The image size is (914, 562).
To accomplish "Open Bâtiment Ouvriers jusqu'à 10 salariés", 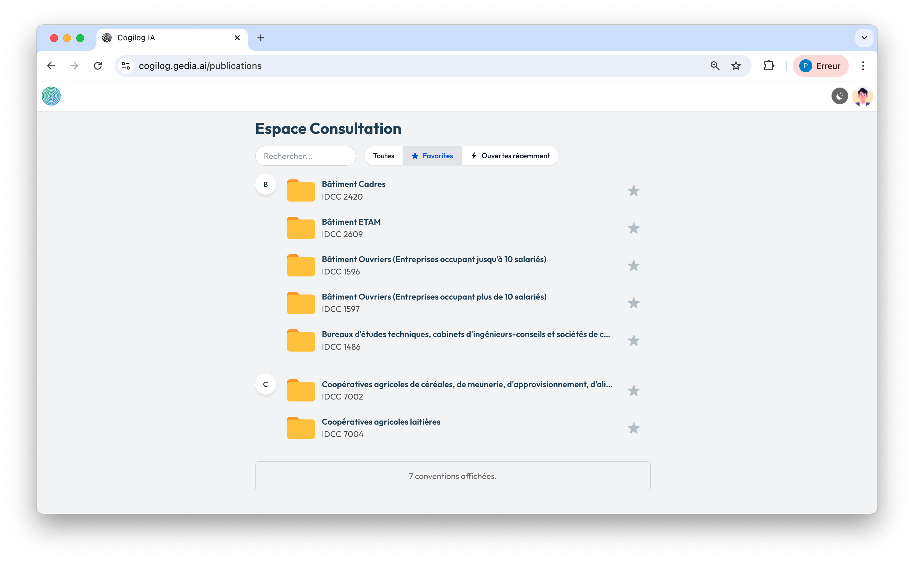I will [x=434, y=260].
